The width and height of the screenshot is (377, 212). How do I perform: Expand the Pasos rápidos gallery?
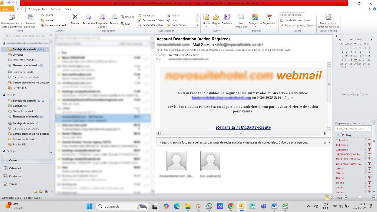(x=197, y=26)
